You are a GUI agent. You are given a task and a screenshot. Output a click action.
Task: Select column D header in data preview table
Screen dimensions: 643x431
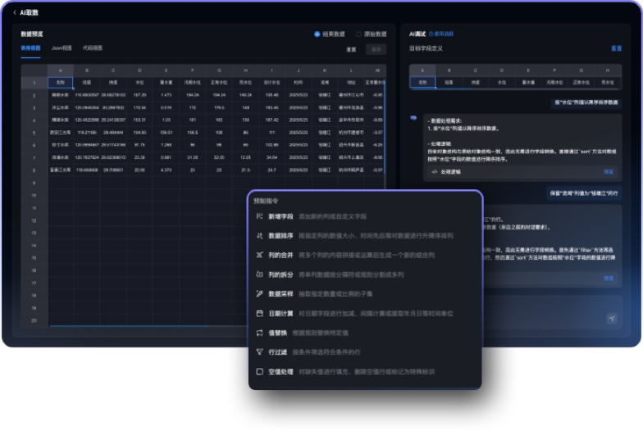point(139,70)
